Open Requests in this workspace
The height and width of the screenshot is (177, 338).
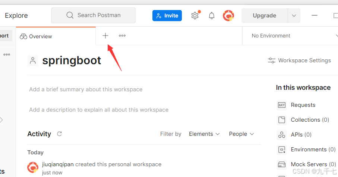[303, 105]
